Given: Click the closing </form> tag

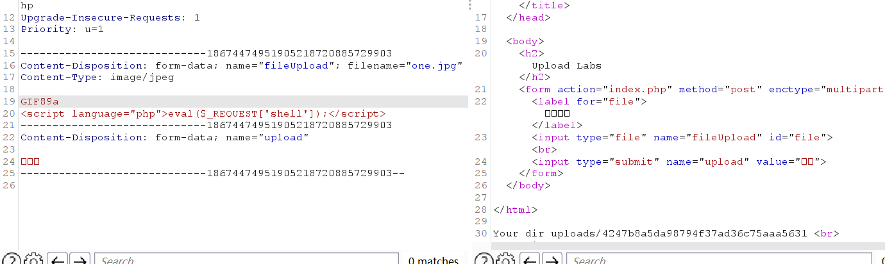Looking at the screenshot, I should click(x=541, y=173).
